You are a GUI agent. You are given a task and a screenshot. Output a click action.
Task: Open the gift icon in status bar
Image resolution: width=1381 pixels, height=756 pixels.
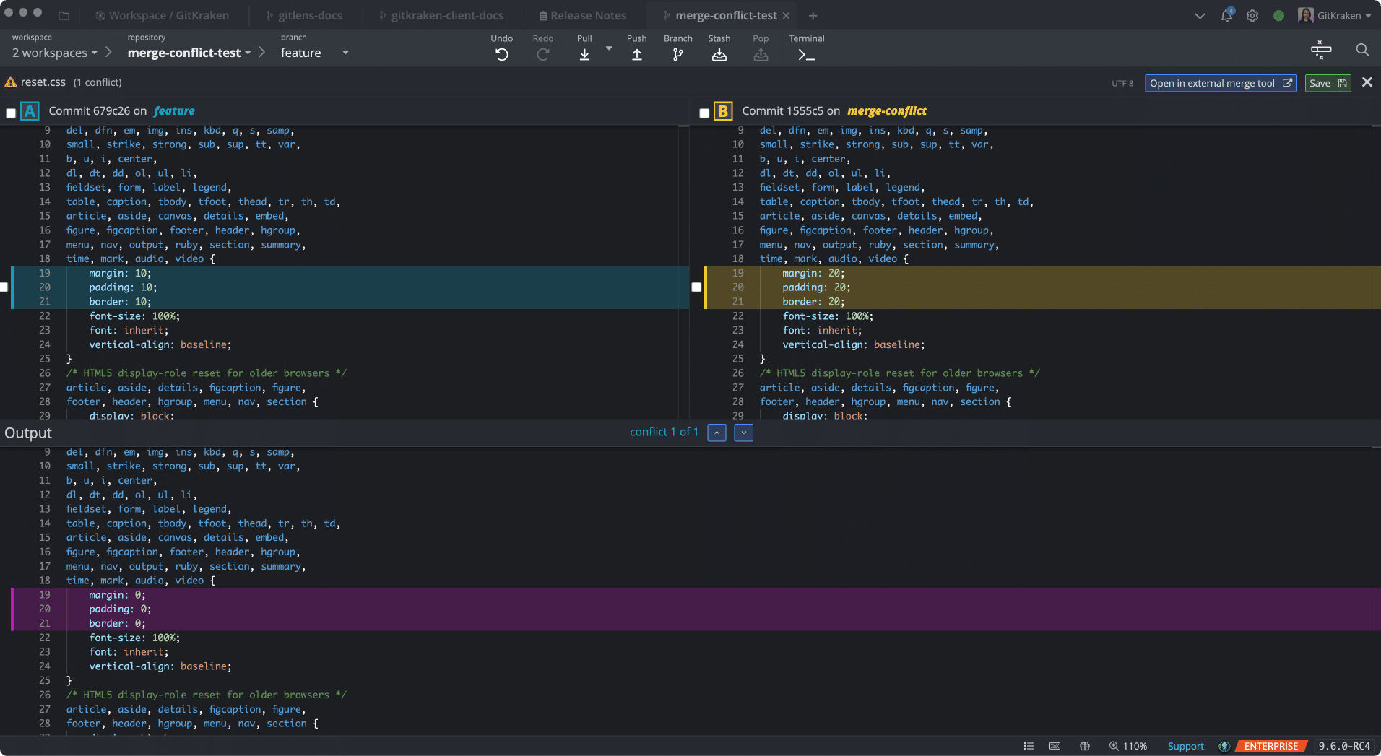1085,746
